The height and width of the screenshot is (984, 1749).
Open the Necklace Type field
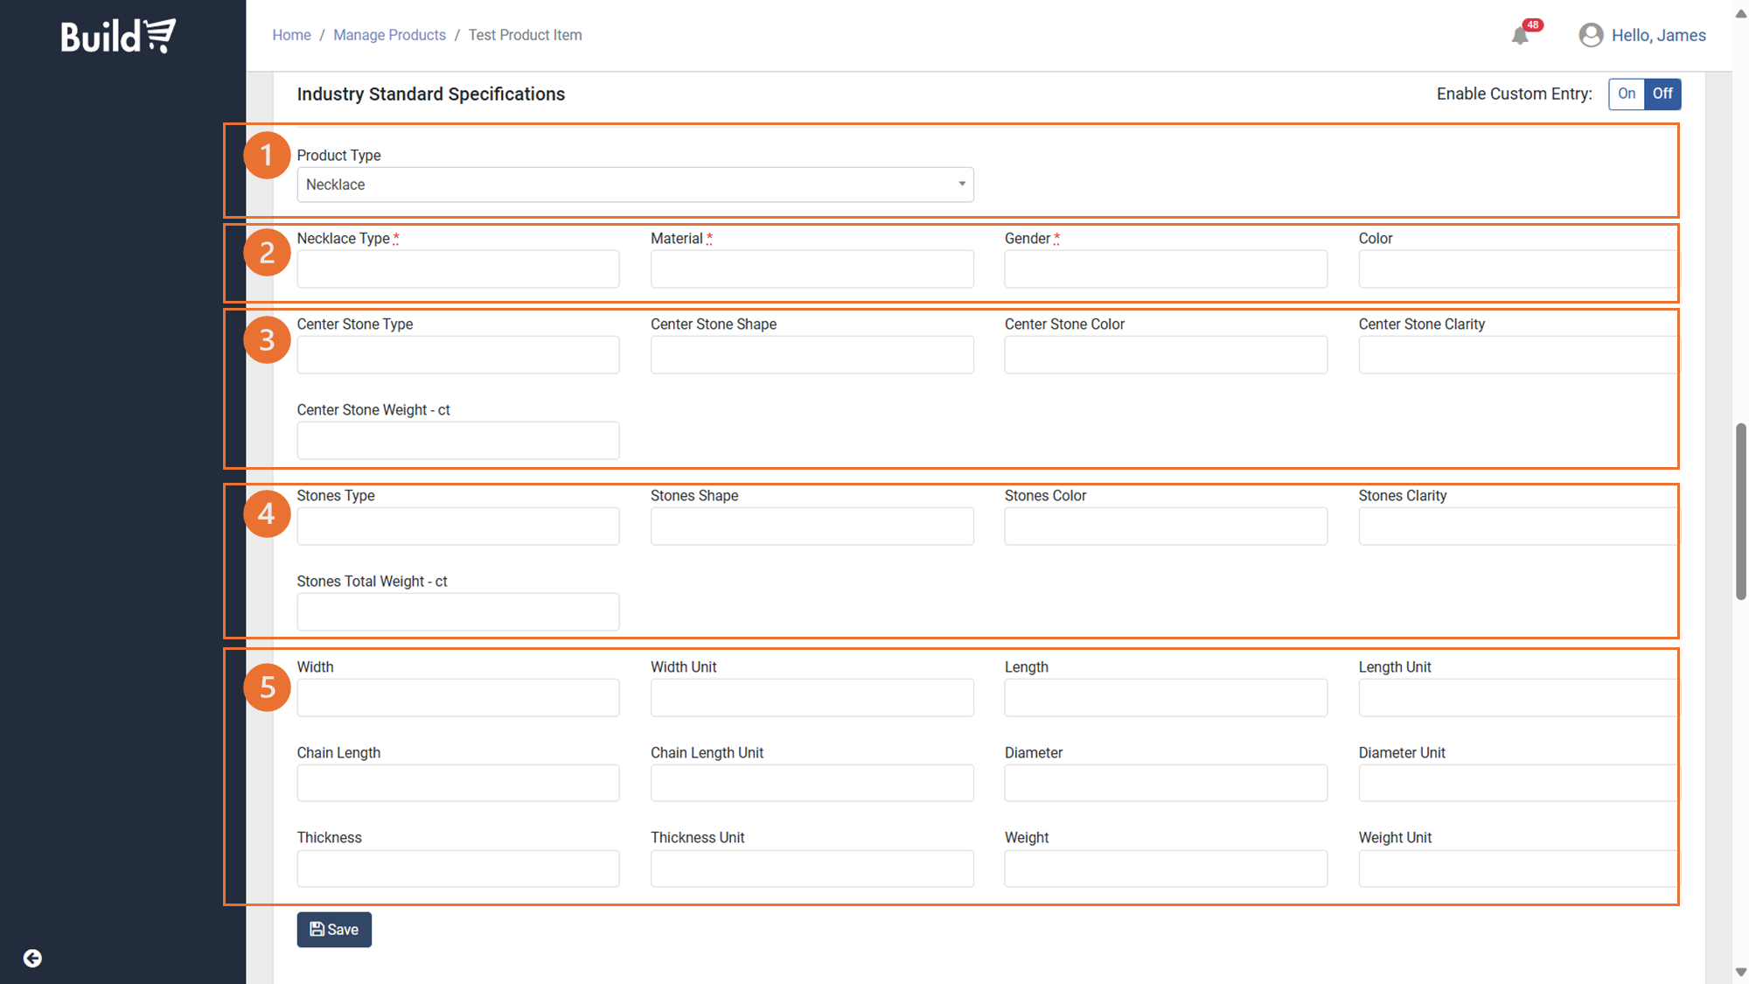point(458,269)
